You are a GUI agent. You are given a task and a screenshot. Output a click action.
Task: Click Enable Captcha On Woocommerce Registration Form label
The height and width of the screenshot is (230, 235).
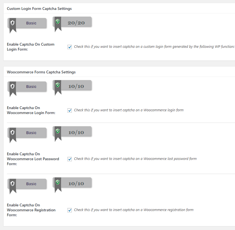pyautogui.click(x=31, y=210)
